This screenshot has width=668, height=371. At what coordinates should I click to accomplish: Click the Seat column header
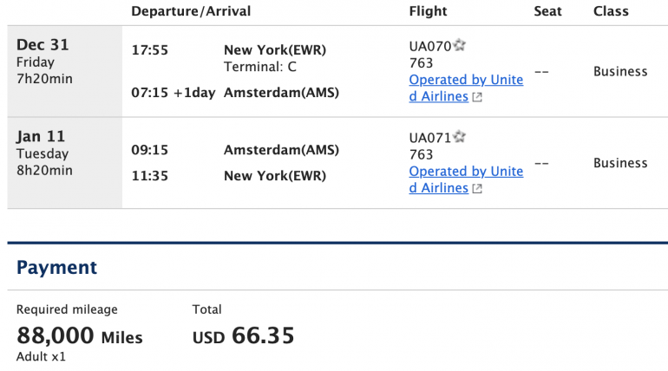tap(547, 11)
